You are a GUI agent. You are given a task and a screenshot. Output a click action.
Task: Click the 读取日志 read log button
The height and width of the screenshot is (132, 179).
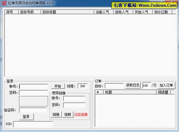[x=133, y=85]
